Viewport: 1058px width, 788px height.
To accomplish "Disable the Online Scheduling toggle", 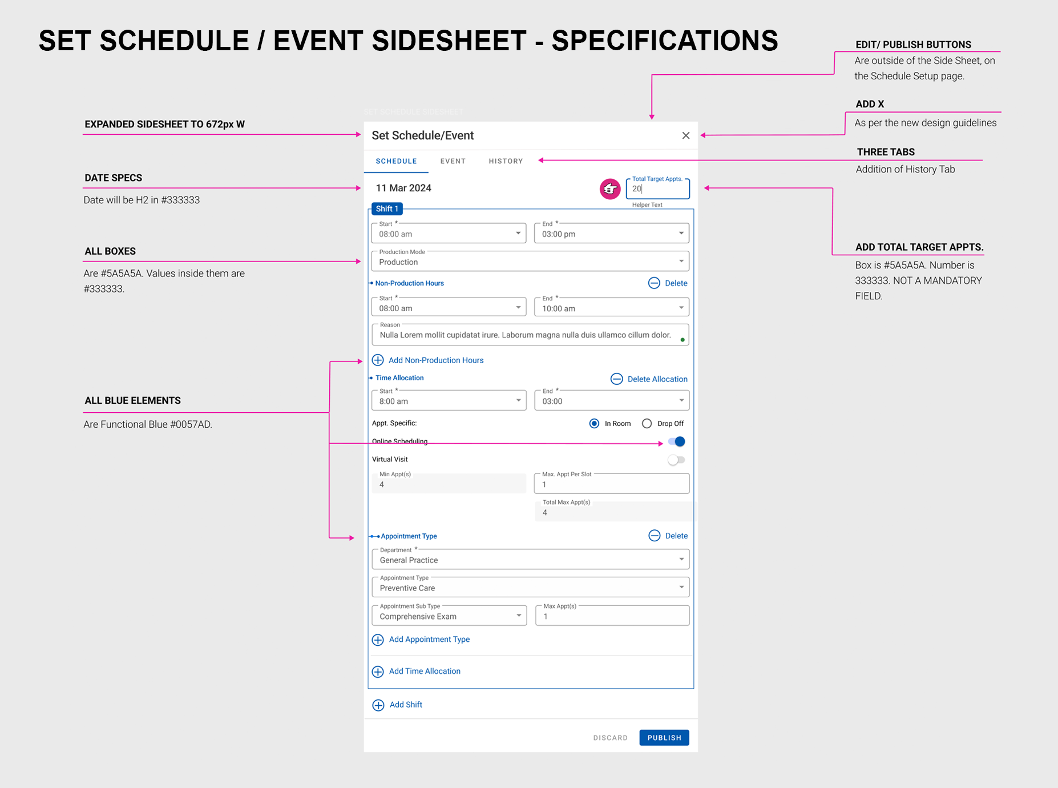I will pyautogui.click(x=677, y=441).
